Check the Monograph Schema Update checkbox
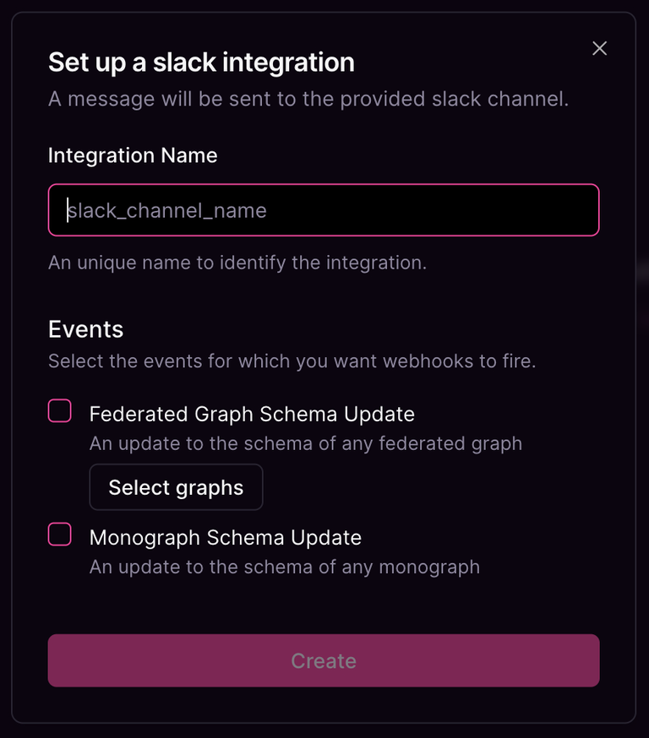 pos(59,534)
